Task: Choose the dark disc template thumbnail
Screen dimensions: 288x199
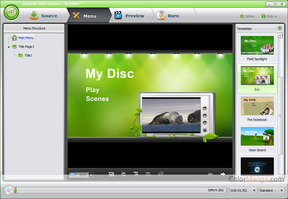Action: (257, 166)
